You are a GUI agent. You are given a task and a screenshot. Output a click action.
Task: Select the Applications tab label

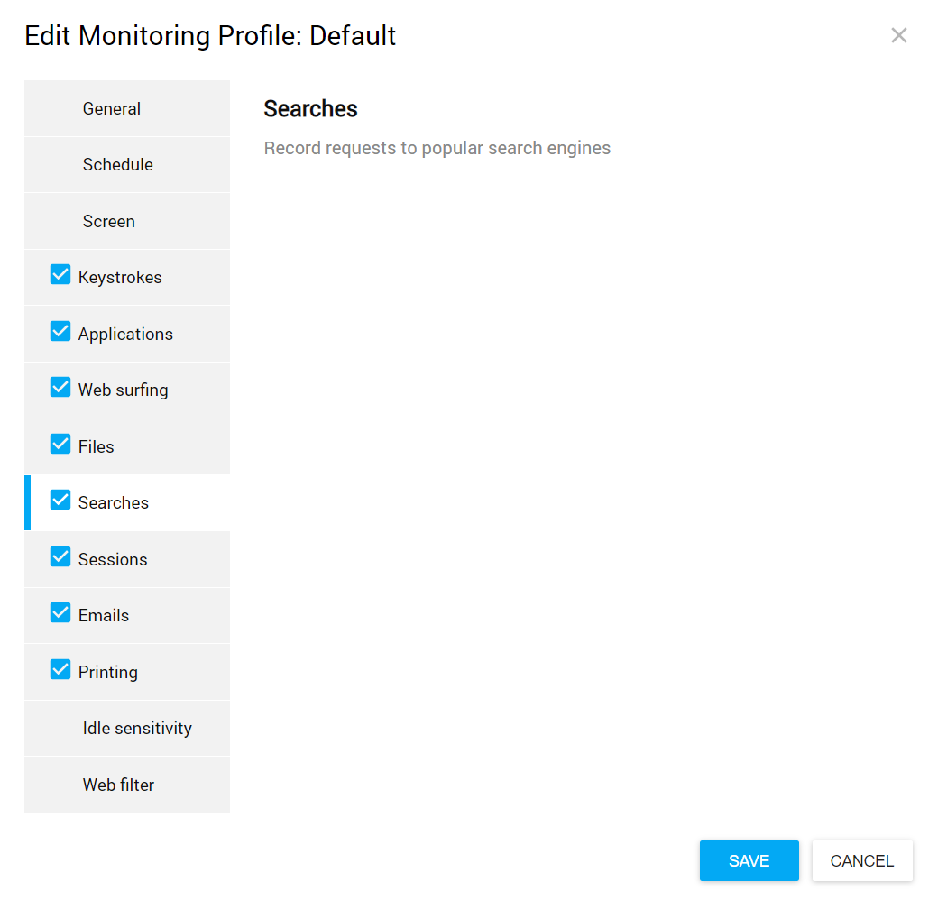pyautogui.click(x=125, y=335)
